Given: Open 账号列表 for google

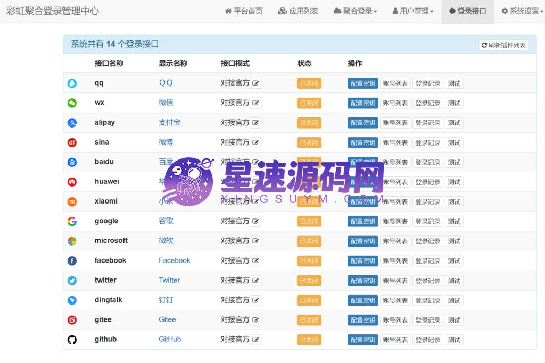Looking at the screenshot, I should tap(395, 222).
